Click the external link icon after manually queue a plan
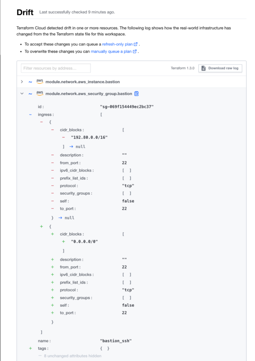Screen dimensions: 255x361 pos(135,51)
